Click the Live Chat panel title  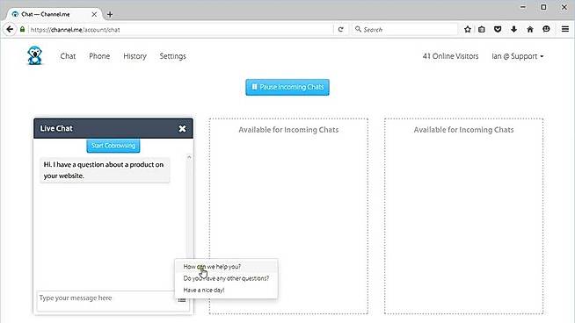[x=56, y=128]
